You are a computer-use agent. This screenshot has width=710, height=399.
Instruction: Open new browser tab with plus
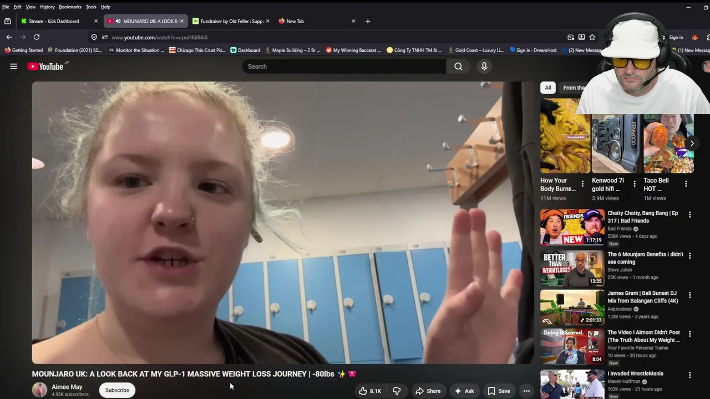pos(368,21)
